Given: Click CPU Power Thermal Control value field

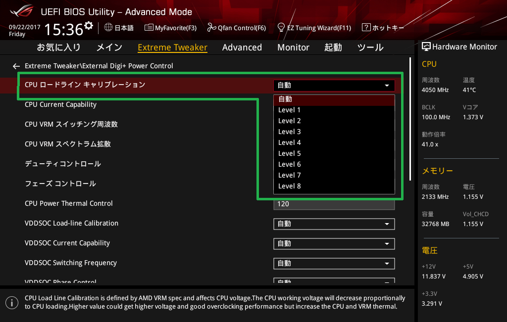Looking at the screenshot, I should point(334,204).
